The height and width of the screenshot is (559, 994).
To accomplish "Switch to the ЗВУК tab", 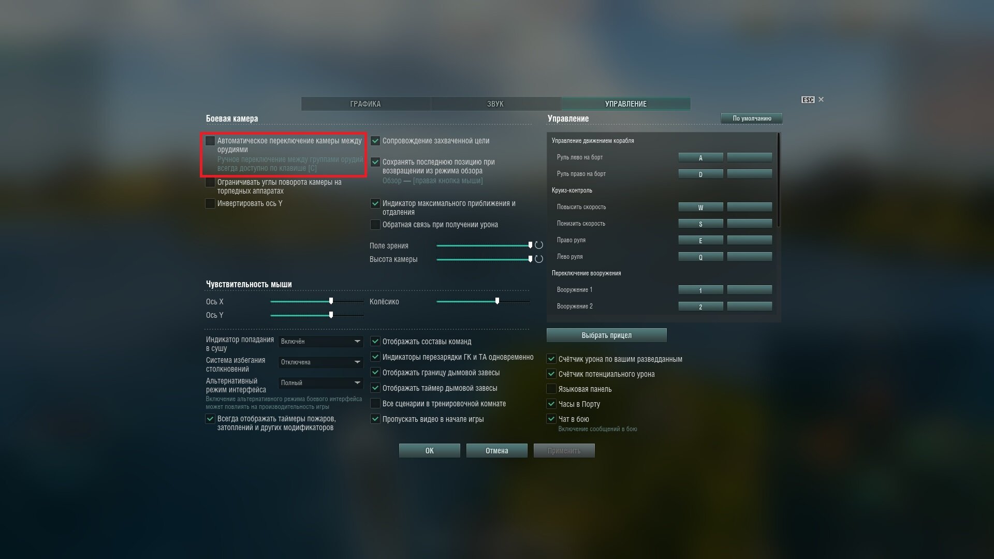I will (495, 104).
